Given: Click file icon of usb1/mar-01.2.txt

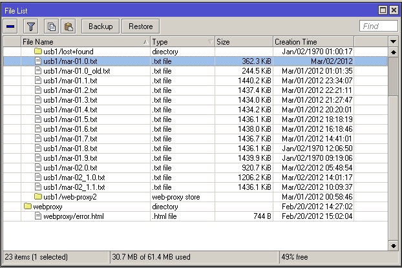Looking at the screenshot, I should coord(38,90).
